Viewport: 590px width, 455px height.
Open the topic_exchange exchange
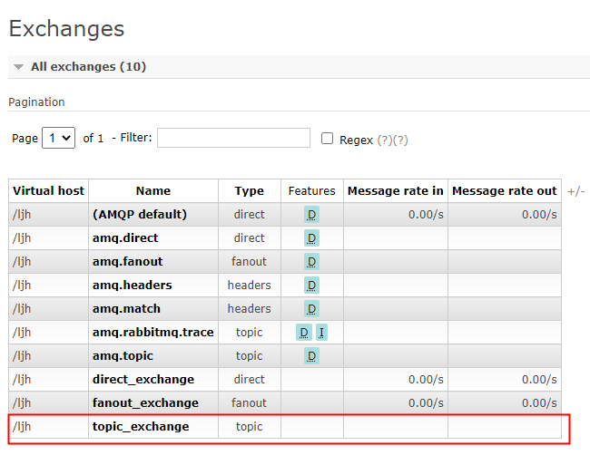[141, 427]
